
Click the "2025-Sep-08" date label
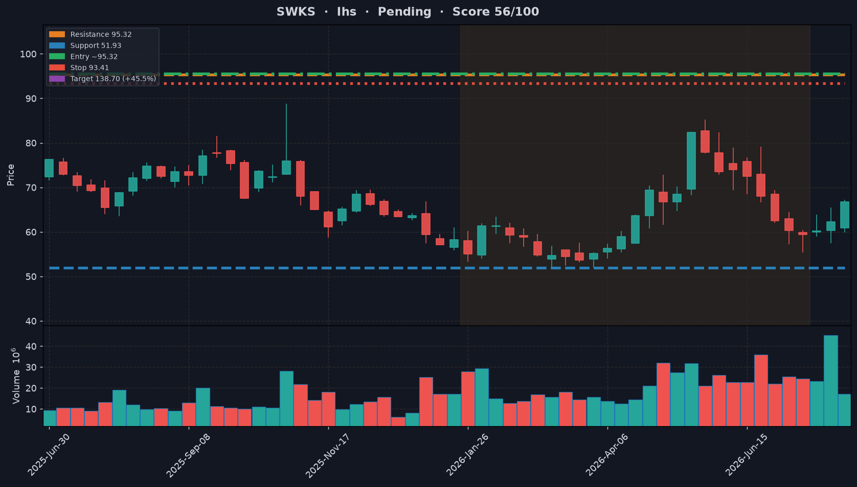188,455
